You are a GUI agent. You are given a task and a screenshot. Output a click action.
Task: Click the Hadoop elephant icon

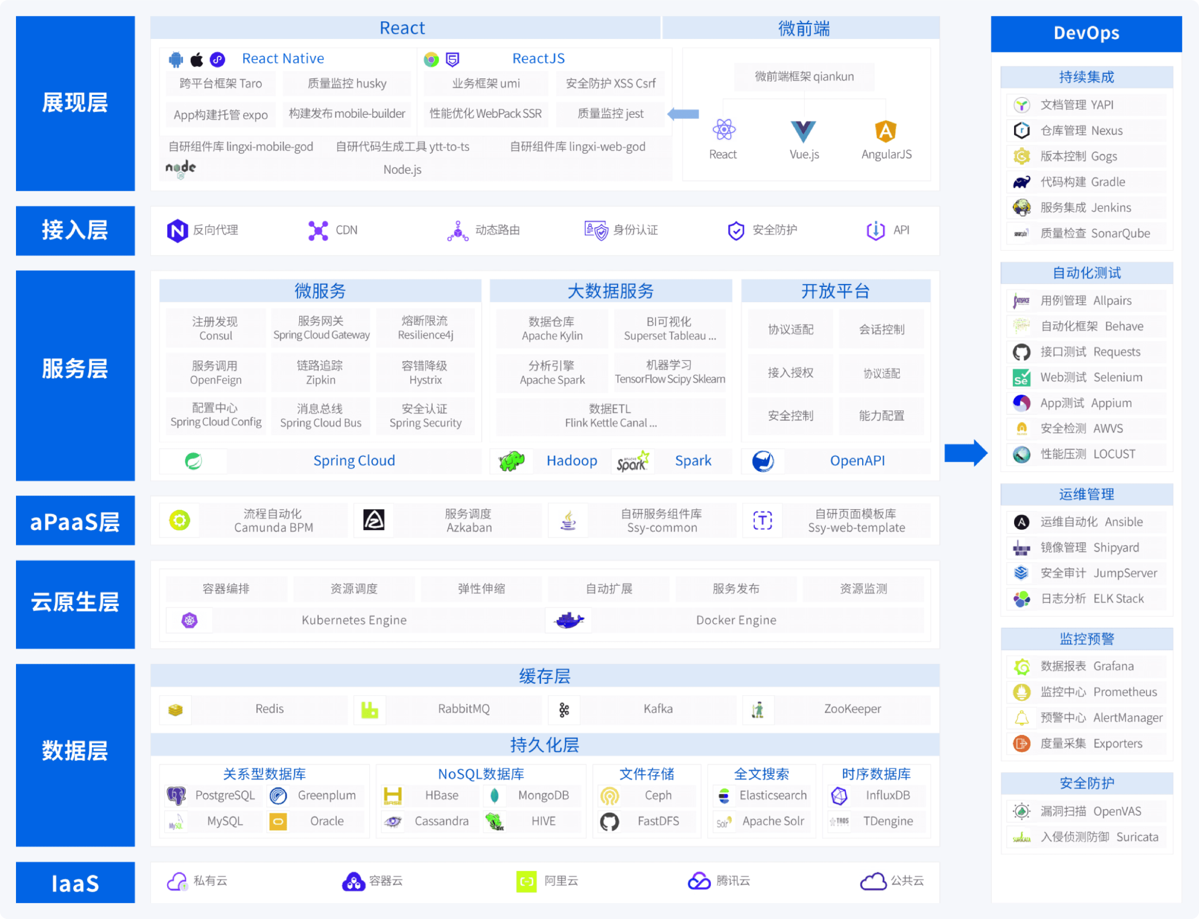512,461
